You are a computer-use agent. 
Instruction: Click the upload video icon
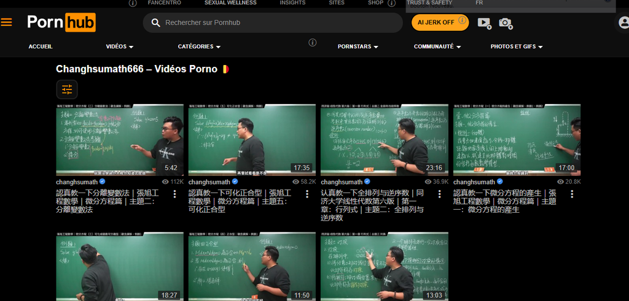[484, 23]
